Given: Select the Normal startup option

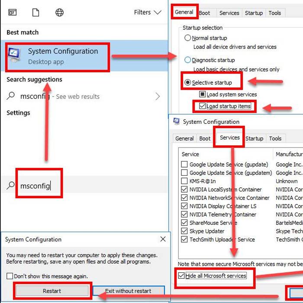Looking at the screenshot, I should [x=187, y=38].
